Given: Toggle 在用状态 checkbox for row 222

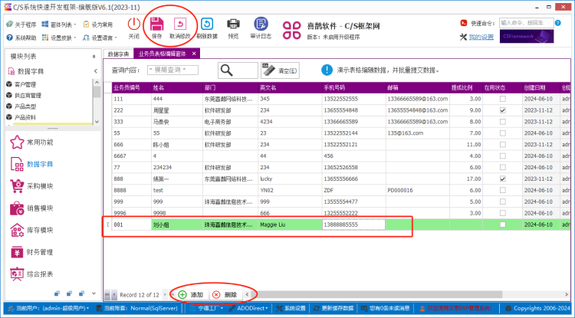Looking at the screenshot, I should pos(502,110).
